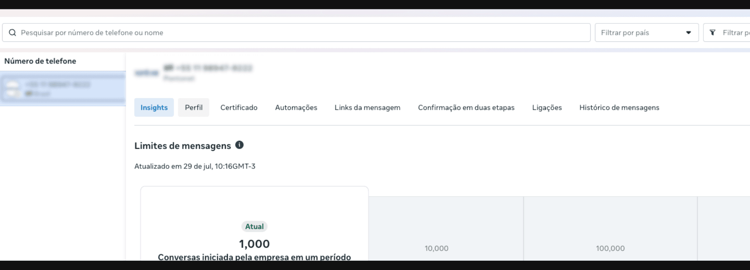
Task: Click the search magnifier icon
Action: click(12, 33)
